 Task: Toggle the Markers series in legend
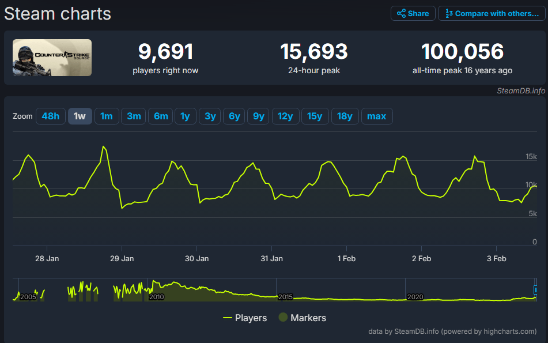pos(303,318)
